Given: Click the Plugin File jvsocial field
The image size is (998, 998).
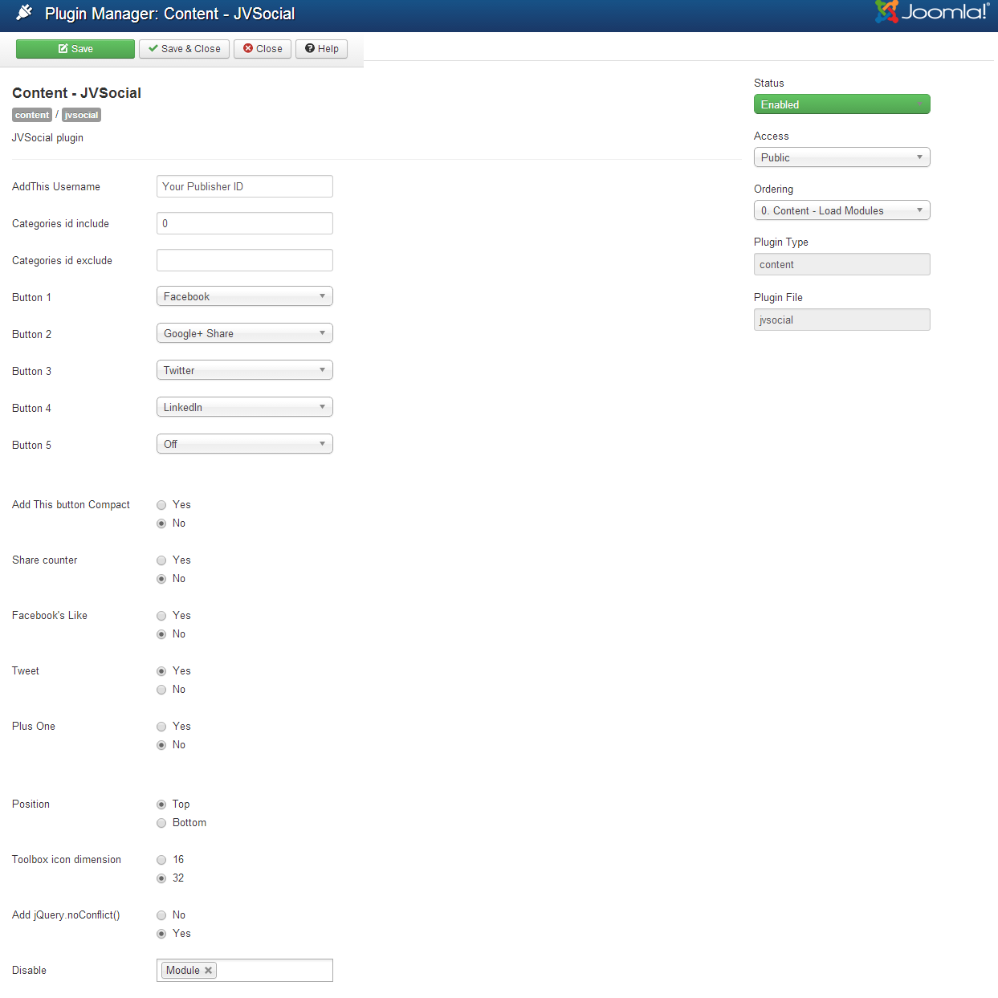Looking at the screenshot, I should pos(842,320).
